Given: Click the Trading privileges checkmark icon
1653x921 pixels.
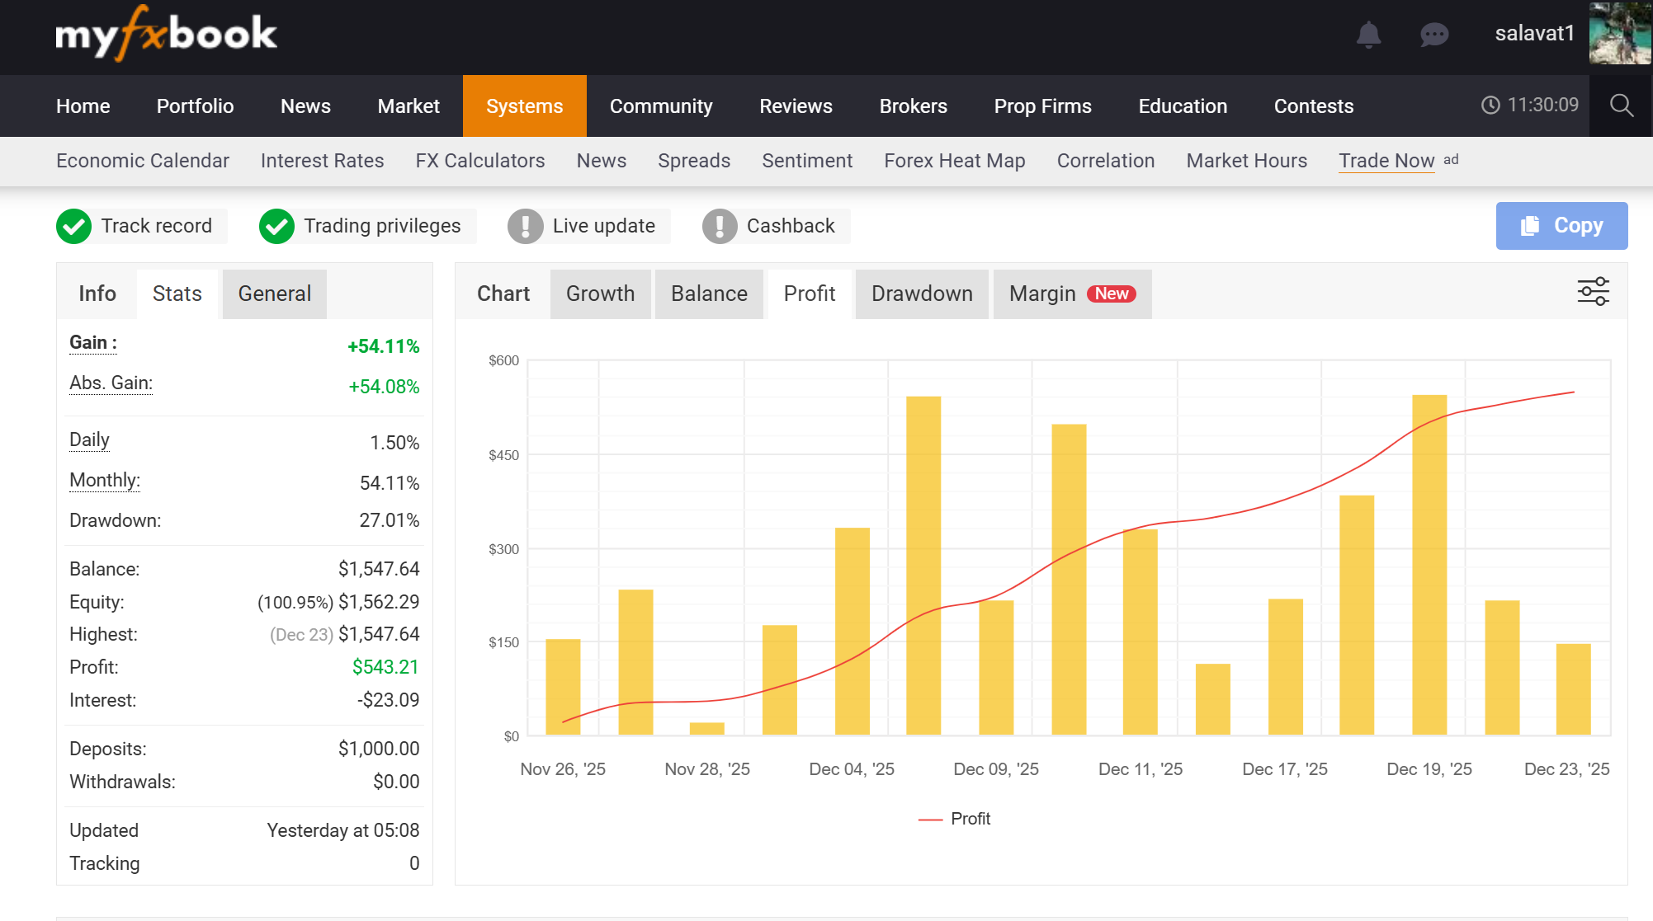Looking at the screenshot, I should pyautogui.click(x=276, y=226).
